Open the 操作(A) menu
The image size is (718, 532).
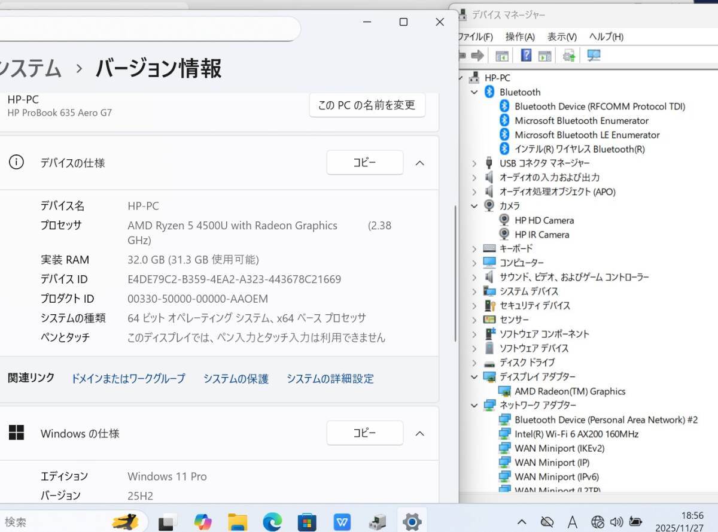pyautogui.click(x=519, y=37)
